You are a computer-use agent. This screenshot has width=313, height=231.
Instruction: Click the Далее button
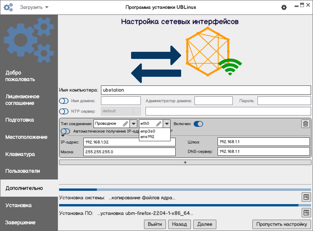coord(205,224)
